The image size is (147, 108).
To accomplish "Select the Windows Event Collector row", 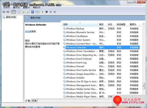I will 101,59.
